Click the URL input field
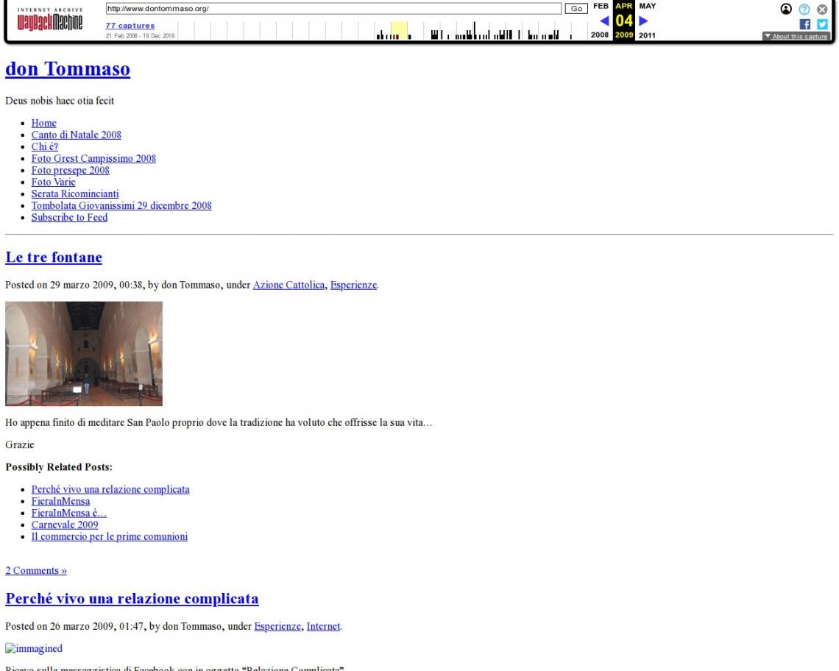 (333, 9)
